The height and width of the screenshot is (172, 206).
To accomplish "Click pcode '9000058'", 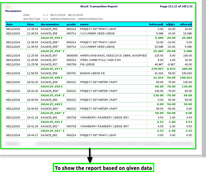I will click(72, 55).
